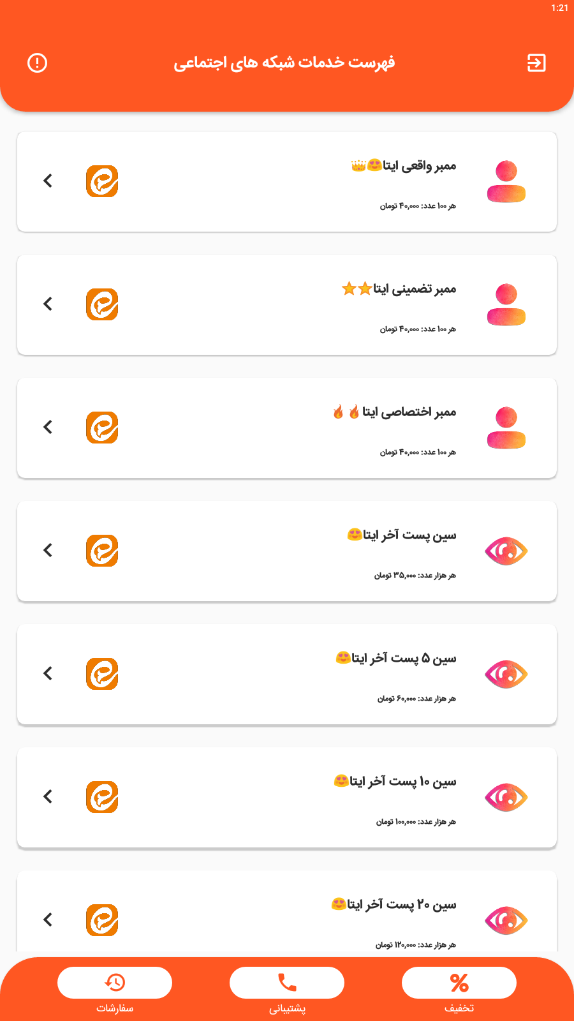This screenshot has width=574, height=1021.
Task: Tap the eye icon on سین ۲۰ پست آخر
Action: pos(506,920)
